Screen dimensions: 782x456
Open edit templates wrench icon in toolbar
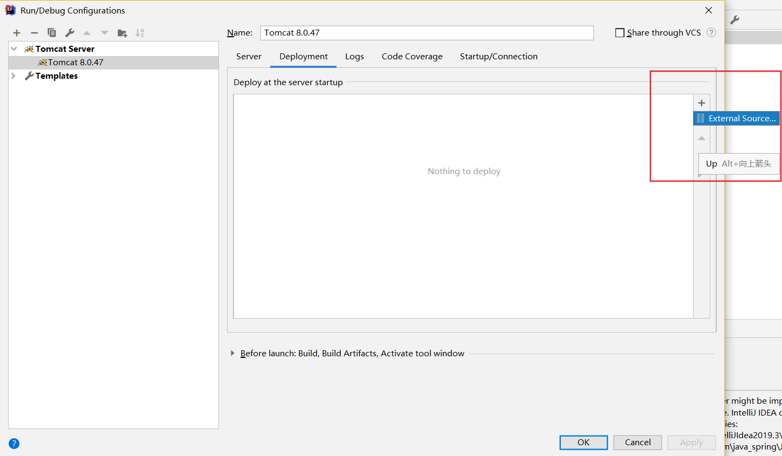point(70,33)
